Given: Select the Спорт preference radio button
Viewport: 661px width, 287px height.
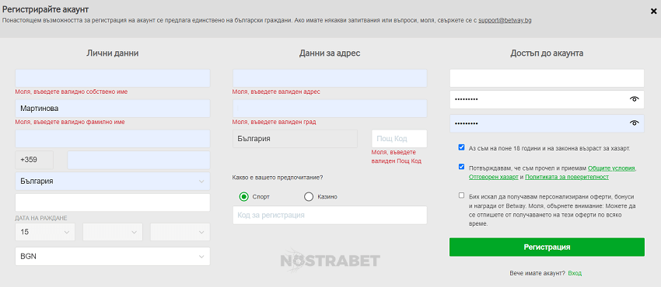Looking at the screenshot, I should point(243,197).
